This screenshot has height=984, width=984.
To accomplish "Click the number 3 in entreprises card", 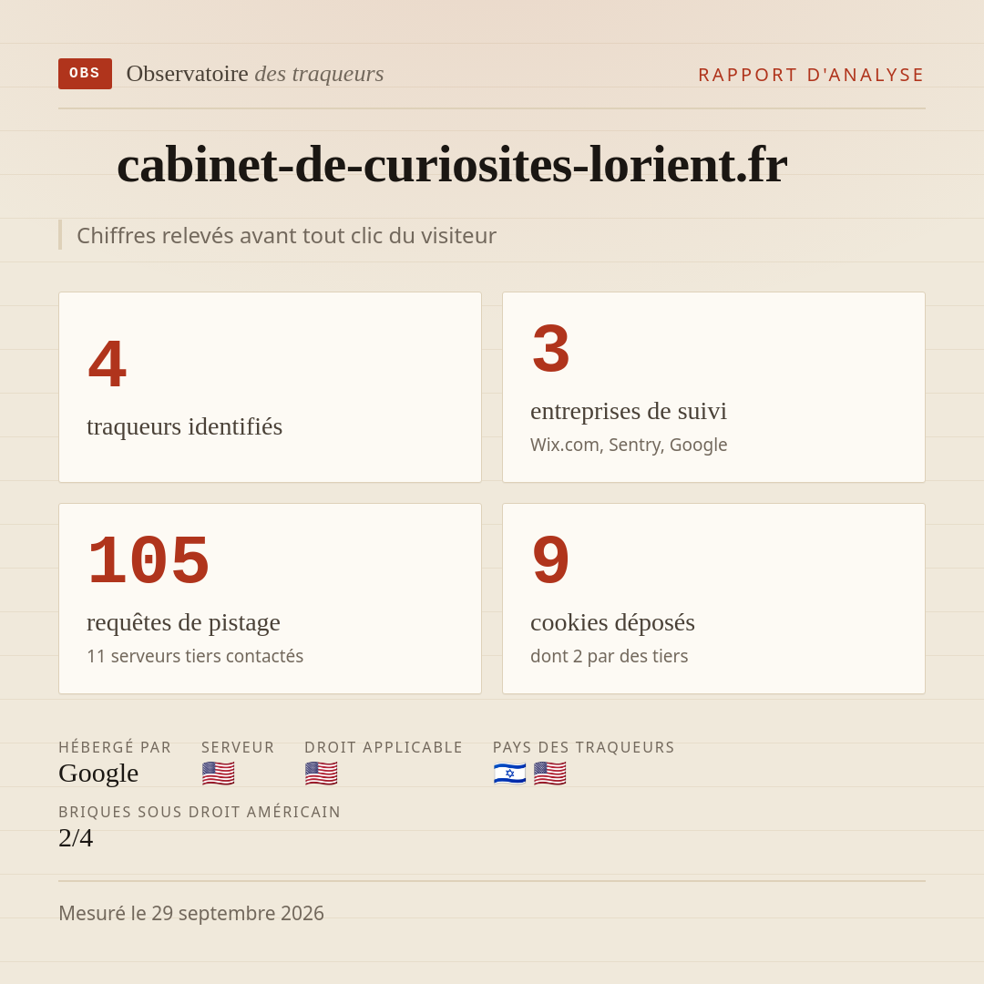I will (551, 348).
